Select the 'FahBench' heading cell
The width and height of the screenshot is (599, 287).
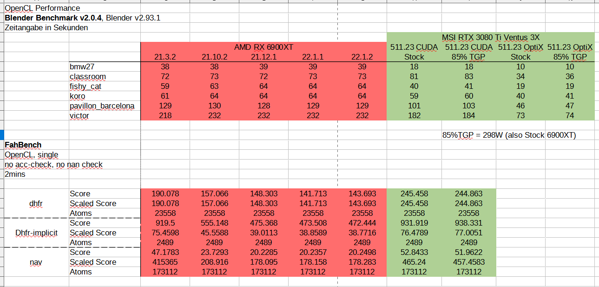[23, 145]
